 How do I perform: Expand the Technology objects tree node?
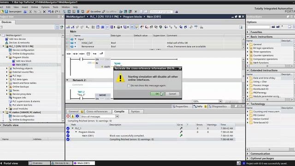[7, 68]
